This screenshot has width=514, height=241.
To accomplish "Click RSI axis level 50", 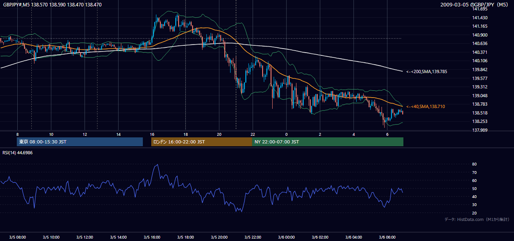I will [475, 188].
